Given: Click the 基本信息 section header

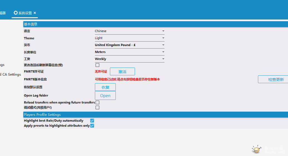Looking at the screenshot, I should point(31,24).
